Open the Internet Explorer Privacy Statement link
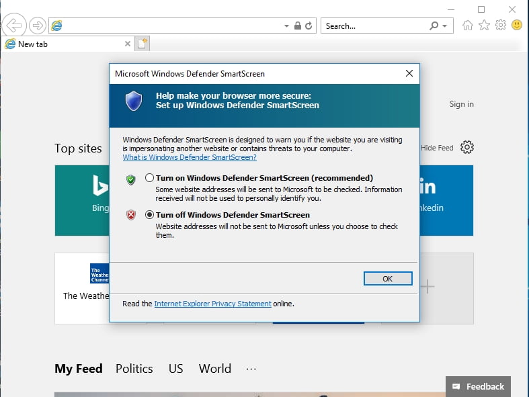The image size is (529, 397). pos(212,304)
